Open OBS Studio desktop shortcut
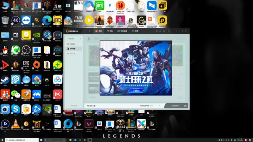253x142 pixels. click(x=26, y=51)
